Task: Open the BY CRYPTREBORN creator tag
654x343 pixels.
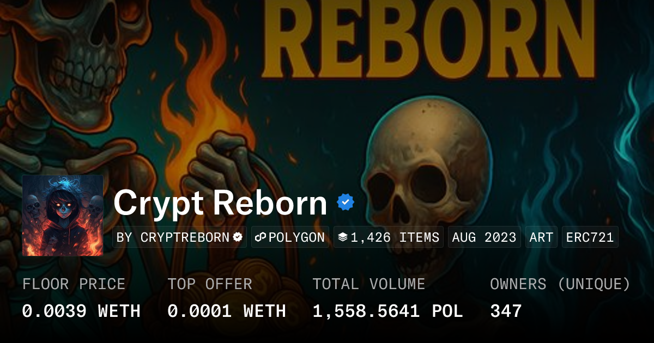Action: click(180, 237)
